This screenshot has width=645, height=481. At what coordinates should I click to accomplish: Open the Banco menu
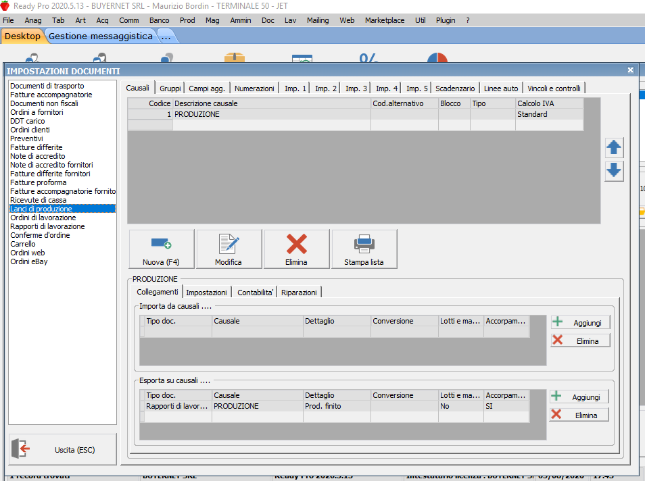pos(159,20)
